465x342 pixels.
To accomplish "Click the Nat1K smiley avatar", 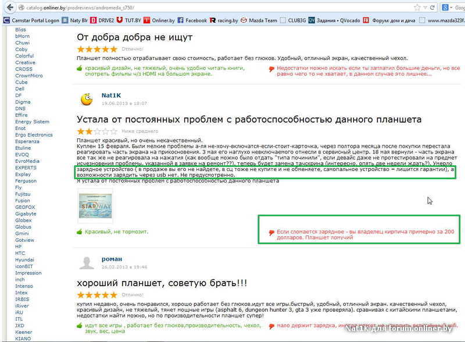I will (87, 99).
